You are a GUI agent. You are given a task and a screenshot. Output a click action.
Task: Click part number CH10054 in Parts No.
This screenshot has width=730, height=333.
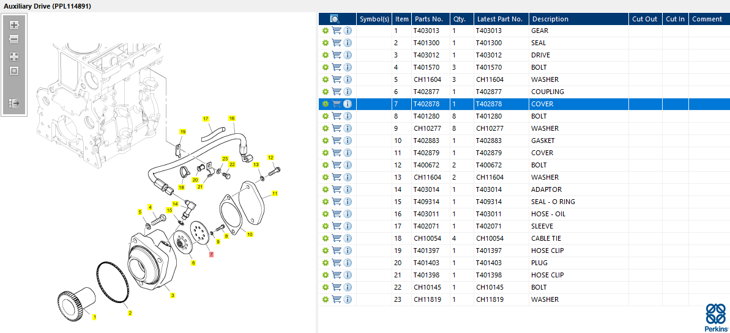(x=426, y=238)
